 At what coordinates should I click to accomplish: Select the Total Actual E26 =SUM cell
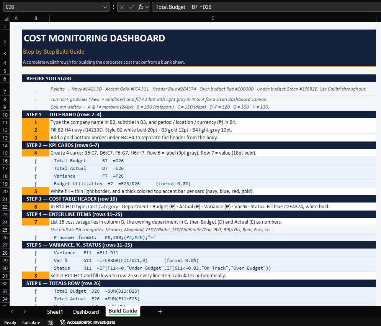(213, 299)
